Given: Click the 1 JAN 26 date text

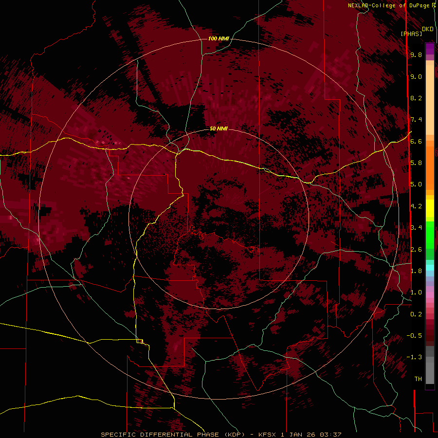Looking at the screenshot, I should [x=298, y=435].
